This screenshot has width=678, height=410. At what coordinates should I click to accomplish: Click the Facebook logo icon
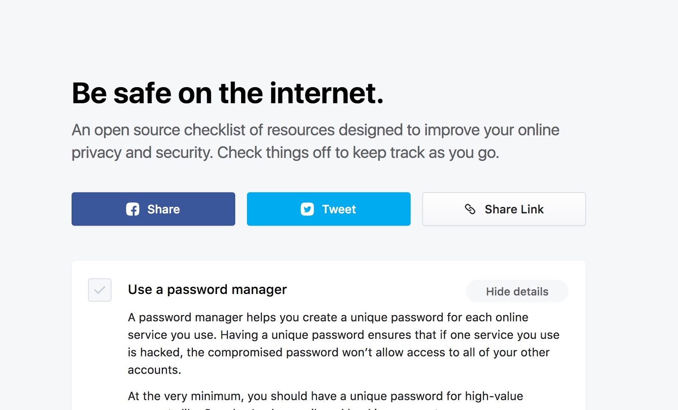tap(133, 209)
